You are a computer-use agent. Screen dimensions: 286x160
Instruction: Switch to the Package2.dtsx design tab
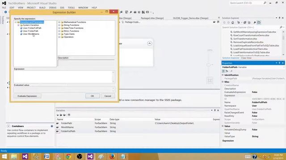pyautogui.click(x=152, y=18)
